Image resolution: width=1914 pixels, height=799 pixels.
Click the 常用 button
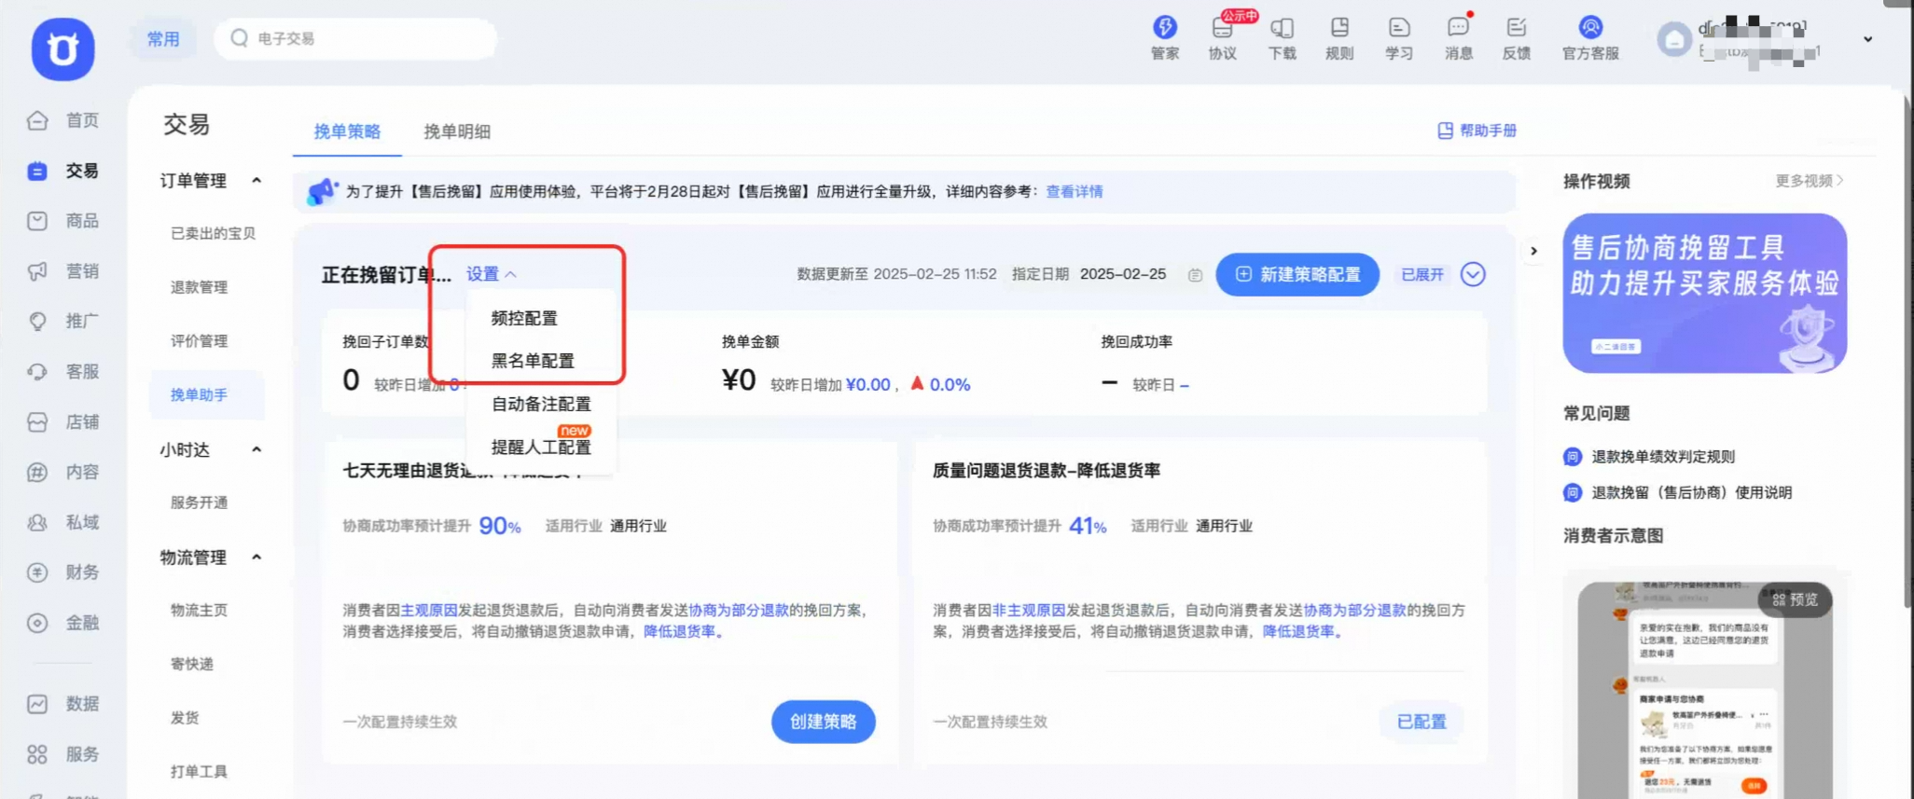[163, 39]
